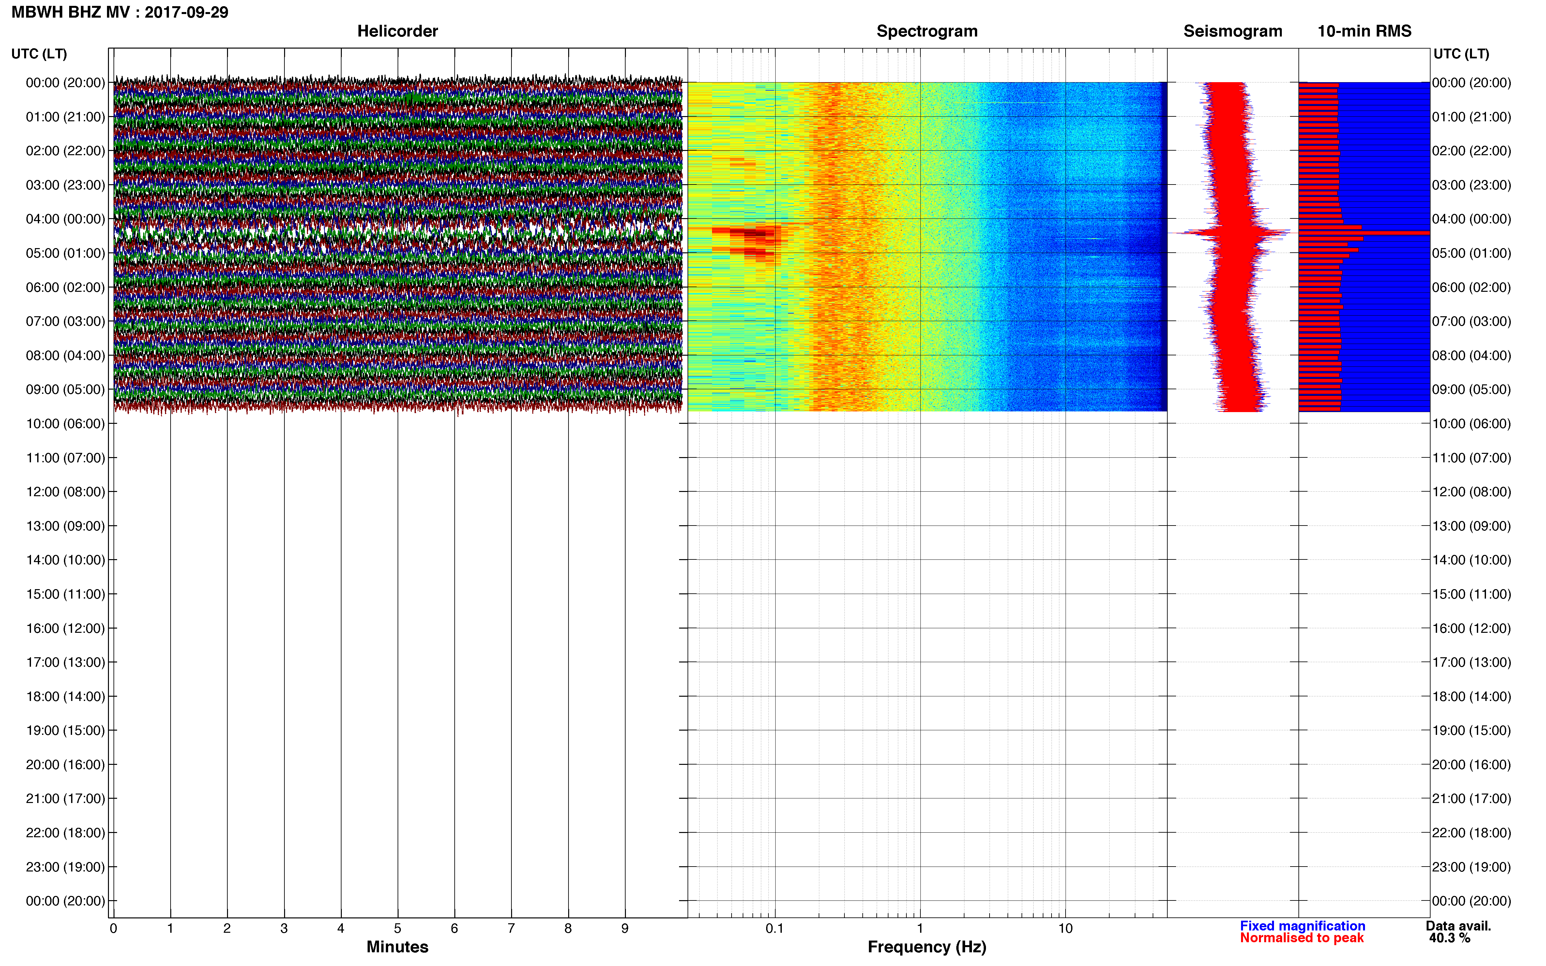This screenshot has height=966, width=1546.
Task: Click the left 00:00 (20:00) top time label
Action: [65, 83]
